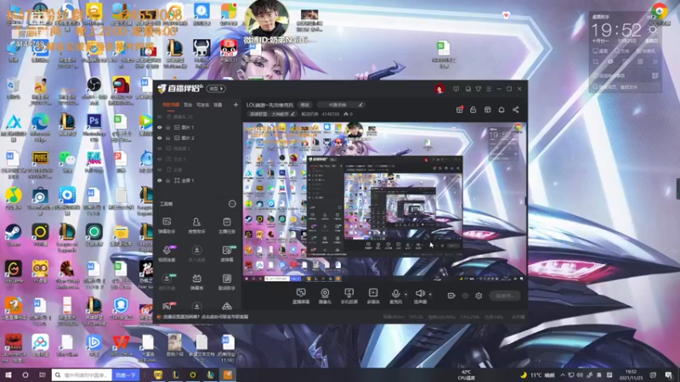Open the 主播任务 tool
The image size is (680, 382).
(227, 226)
